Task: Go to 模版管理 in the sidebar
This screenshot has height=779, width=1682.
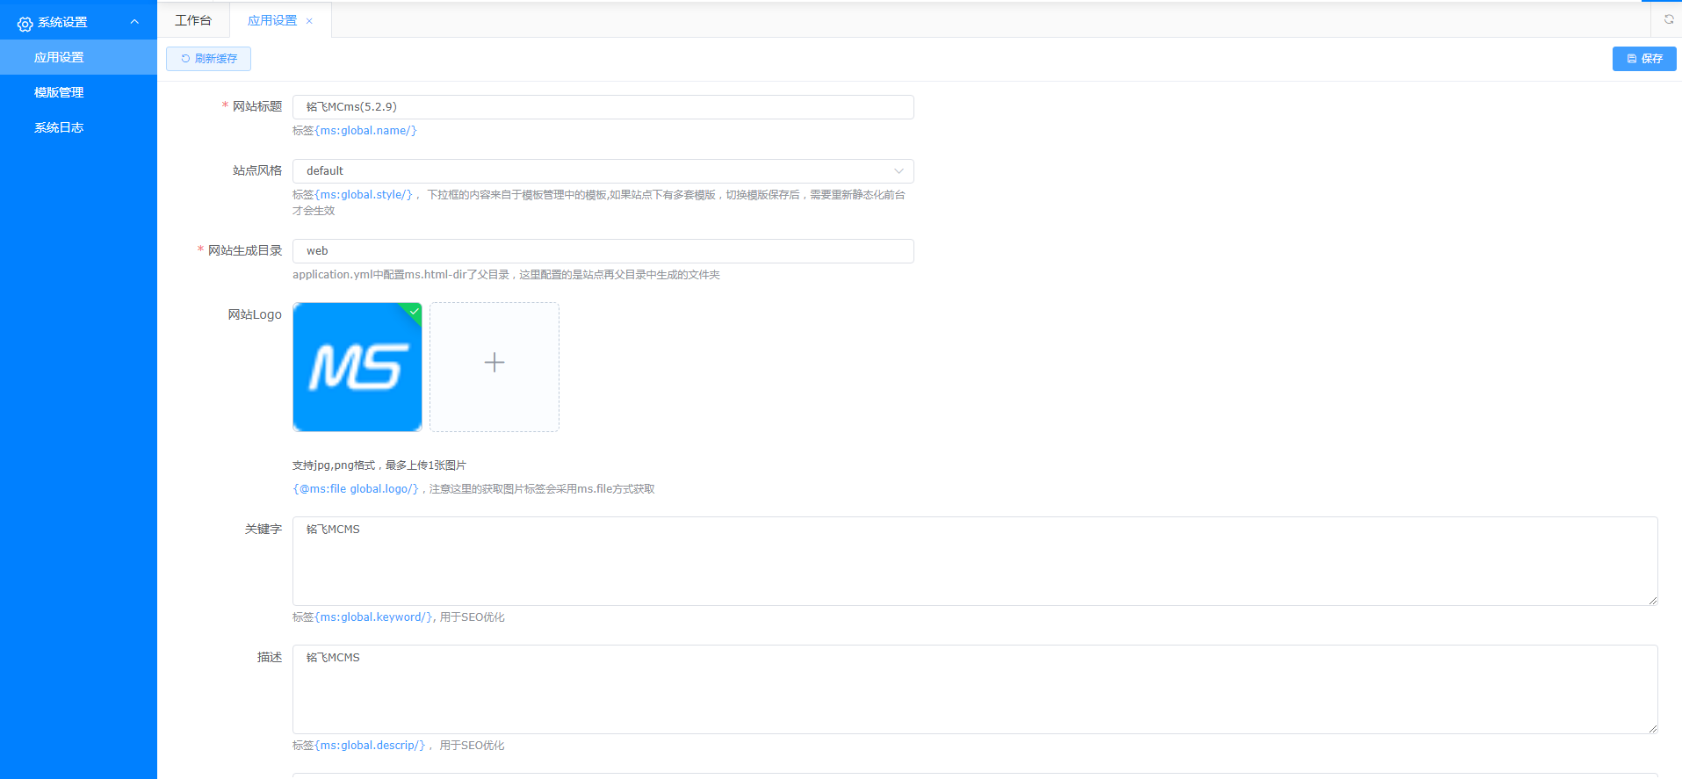Action: click(59, 92)
